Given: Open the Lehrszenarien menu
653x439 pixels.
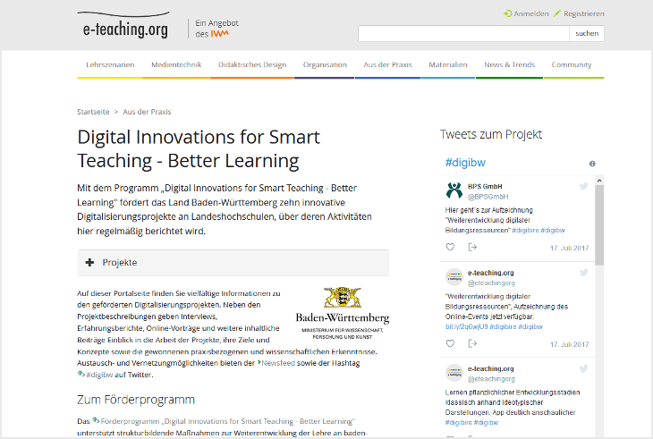Looking at the screenshot, I should tap(110, 65).
